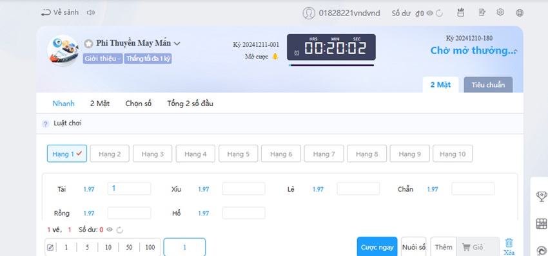The height and width of the screenshot is (256, 548).
Task: Click the Nuôi số button
Action: click(x=413, y=247)
